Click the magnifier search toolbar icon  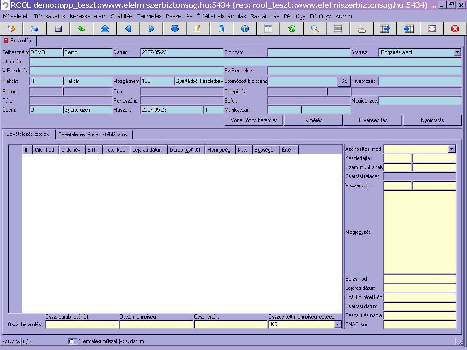(315, 29)
